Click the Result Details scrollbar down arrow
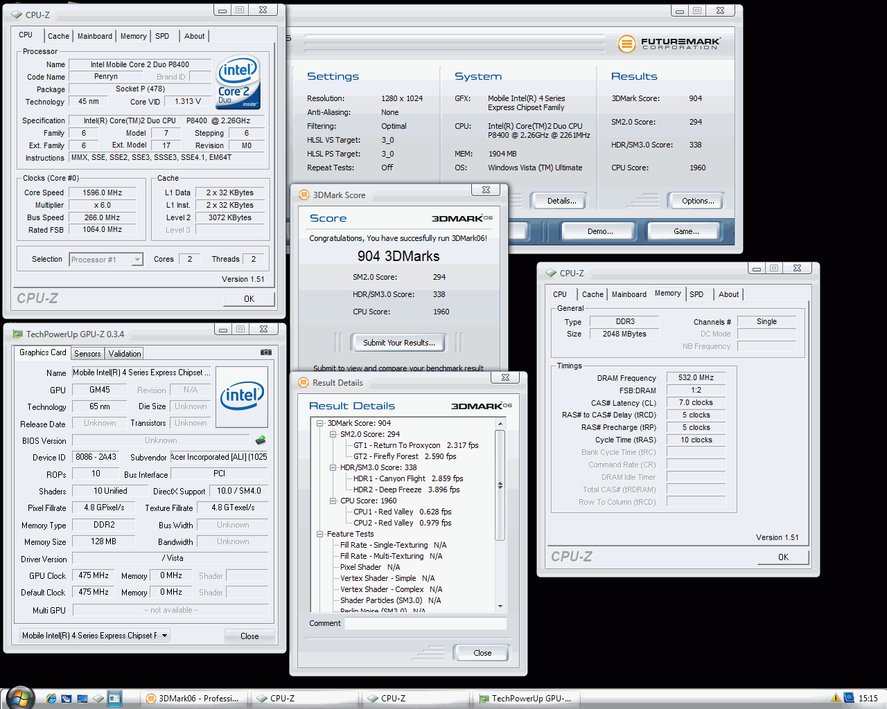The width and height of the screenshot is (887, 709). (x=501, y=606)
